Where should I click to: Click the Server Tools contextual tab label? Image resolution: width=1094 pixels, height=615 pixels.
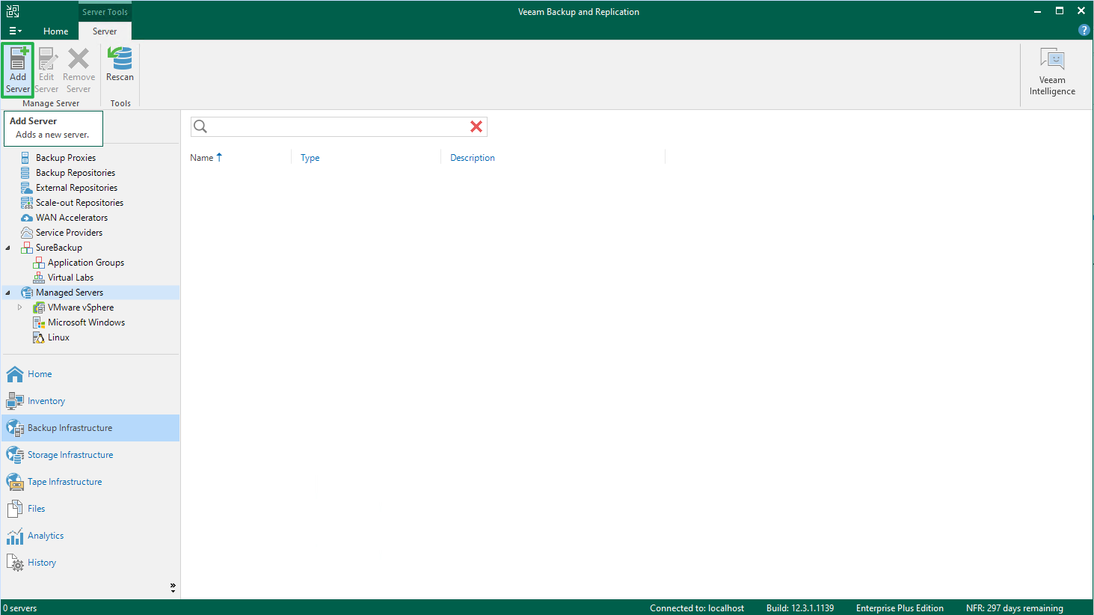105,12
